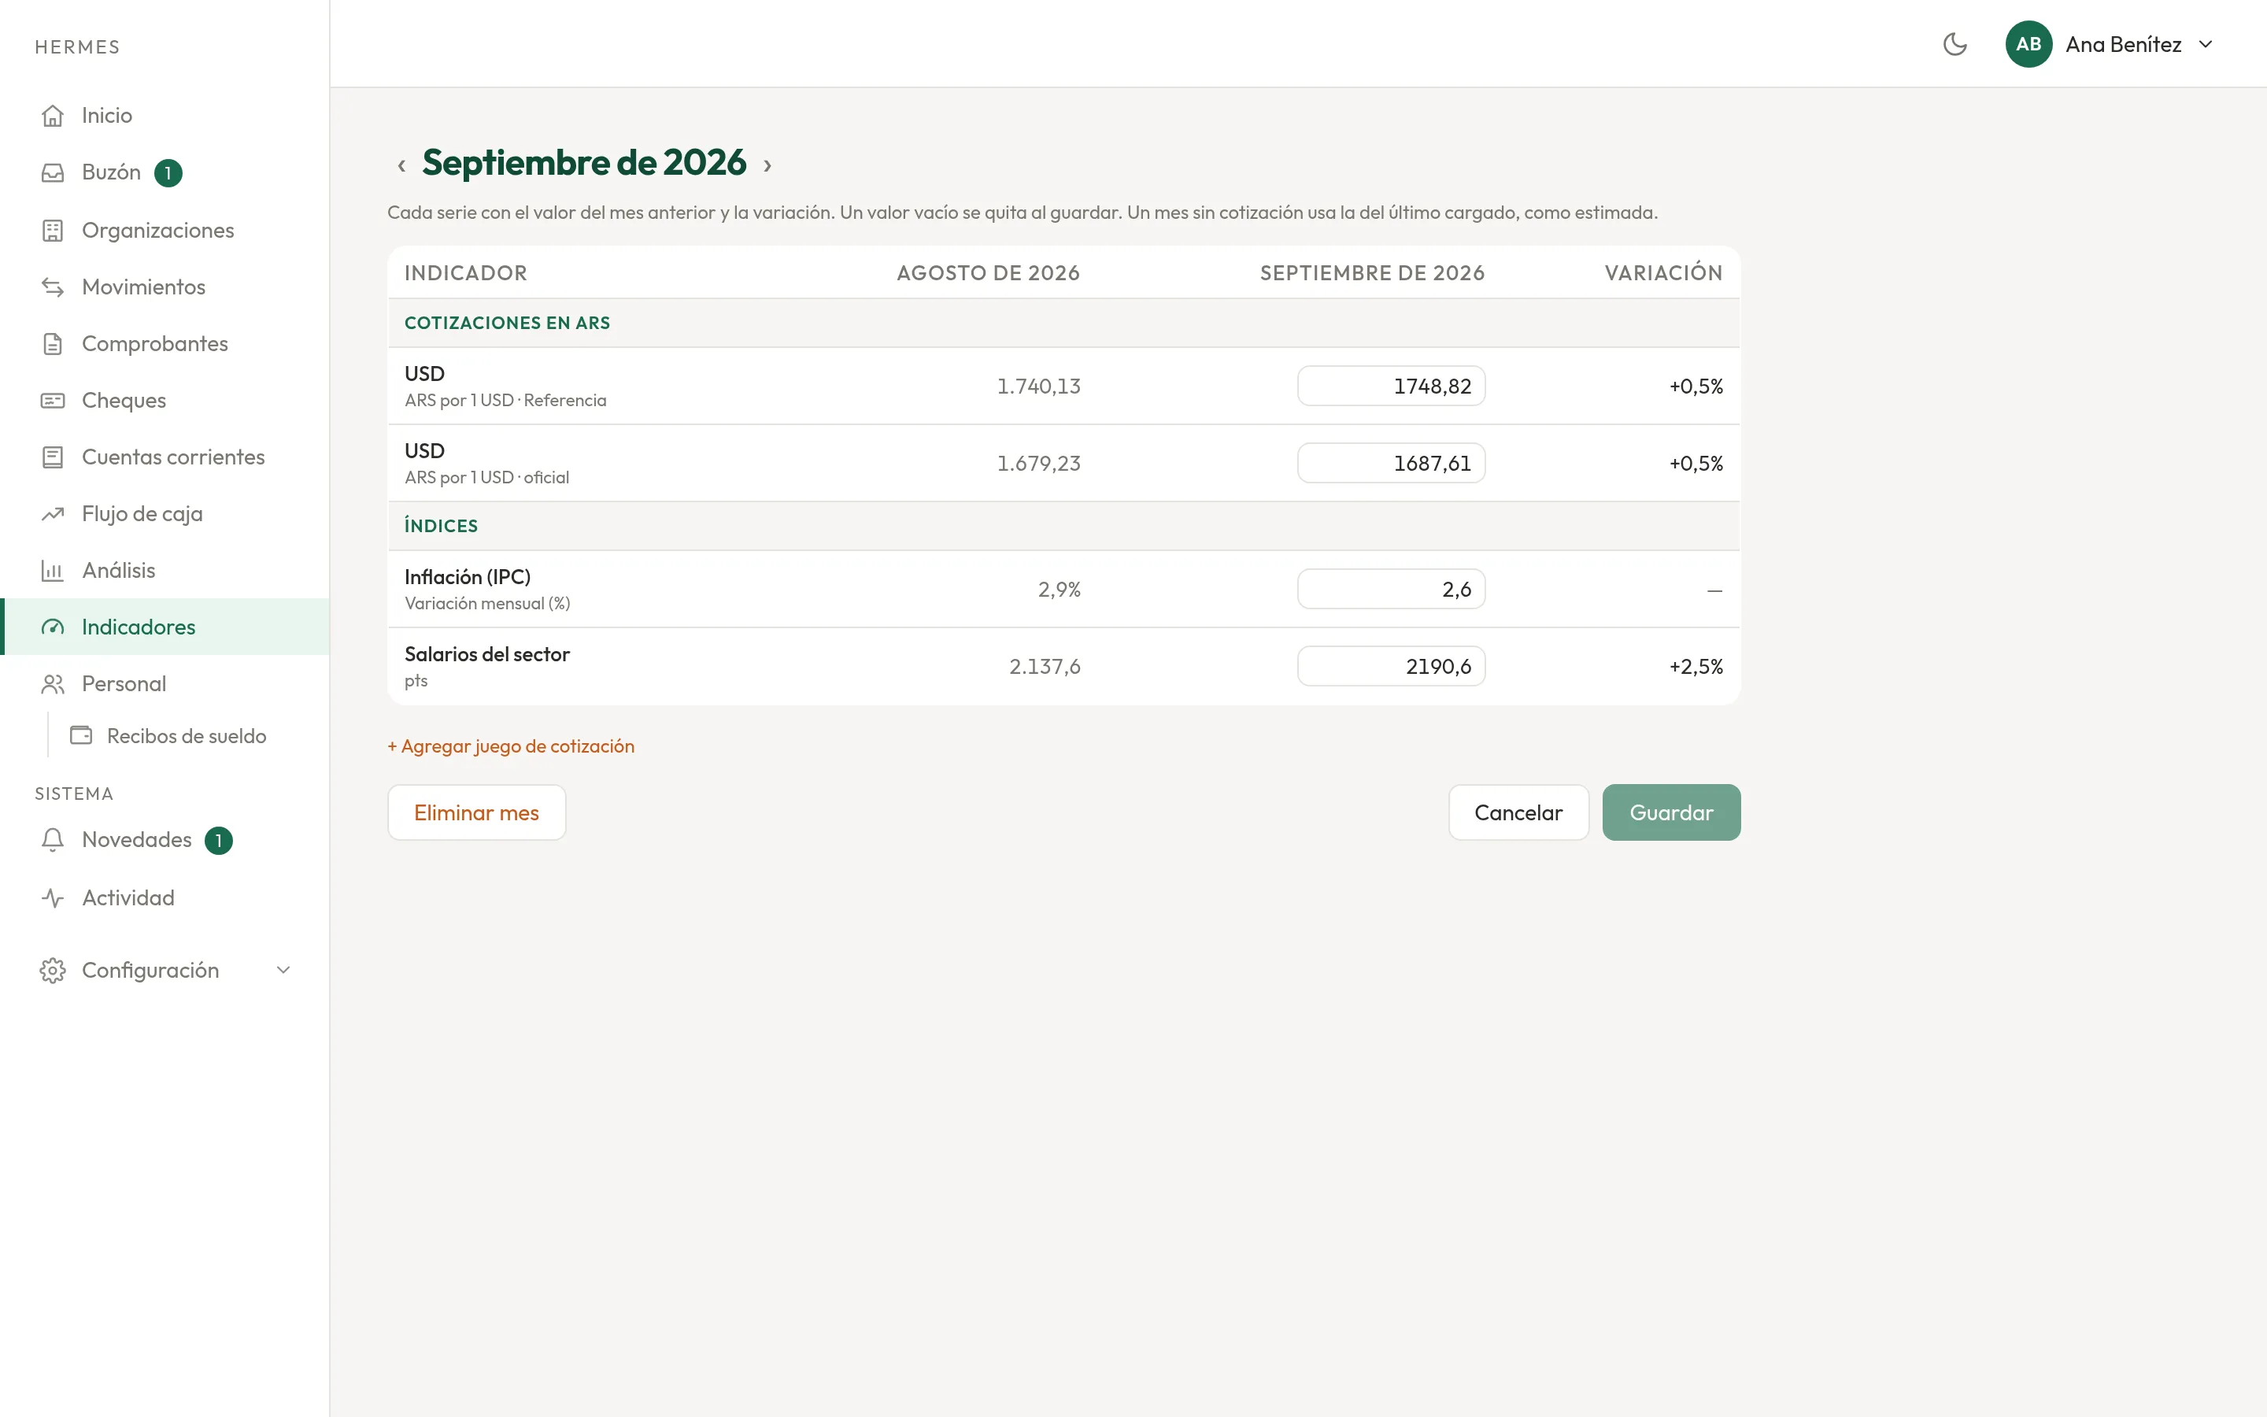Open the Cheques card icon
This screenshot has width=2267, height=1417.
tap(53, 400)
